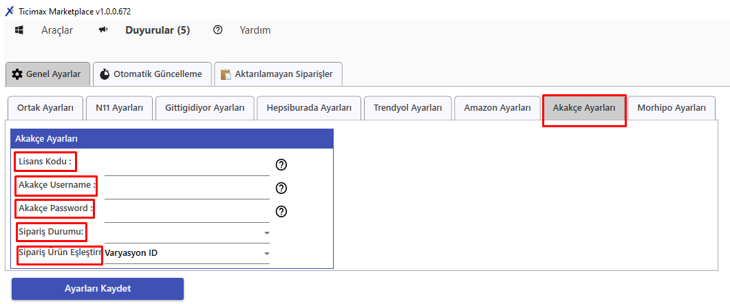Select the Amazon Ayarları tab
730x304 pixels.
coord(497,108)
